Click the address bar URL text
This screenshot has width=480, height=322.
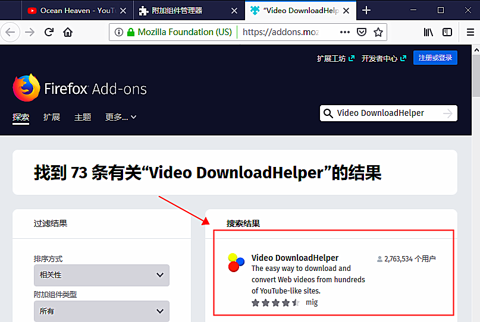click(281, 32)
